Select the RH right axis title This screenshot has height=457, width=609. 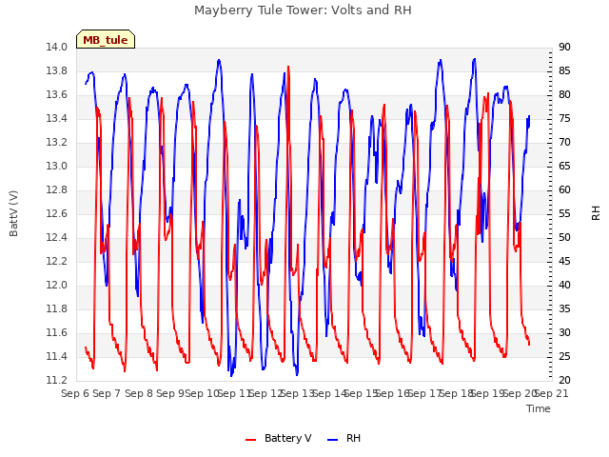(x=596, y=213)
